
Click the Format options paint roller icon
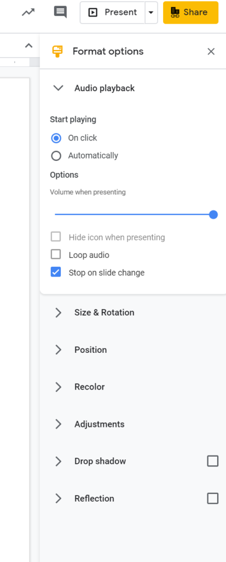pos(57,52)
